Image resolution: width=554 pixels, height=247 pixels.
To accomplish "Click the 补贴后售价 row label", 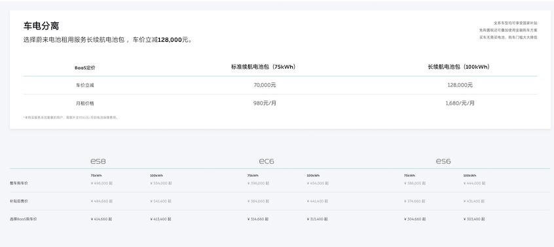I will click(x=19, y=201).
